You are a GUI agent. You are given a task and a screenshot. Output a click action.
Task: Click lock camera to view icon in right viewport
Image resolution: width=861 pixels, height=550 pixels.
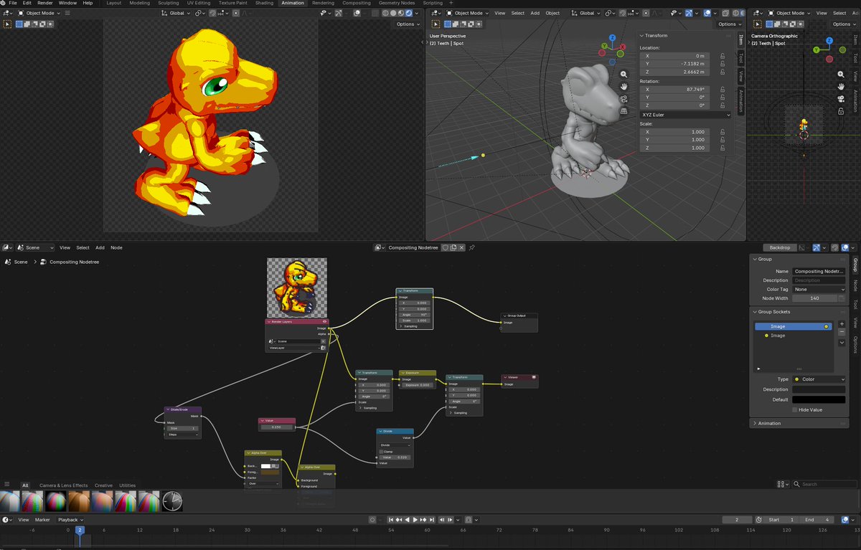tap(841, 111)
